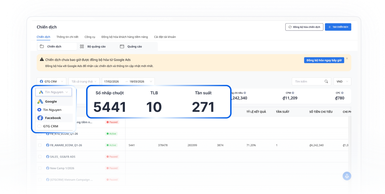Select the Tin Nguyen radio button

(39, 110)
